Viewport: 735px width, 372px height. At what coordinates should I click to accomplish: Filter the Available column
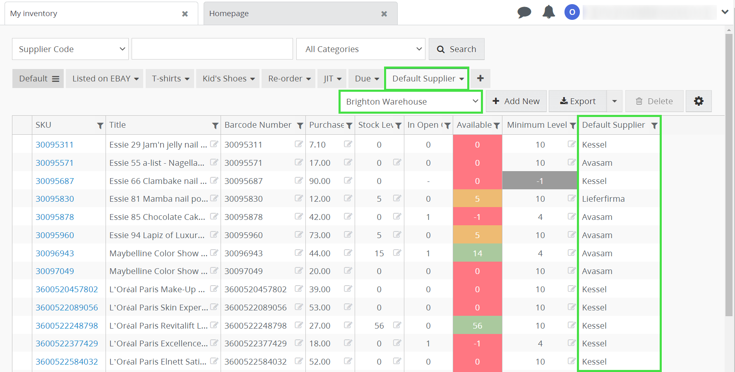coord(497,126)
